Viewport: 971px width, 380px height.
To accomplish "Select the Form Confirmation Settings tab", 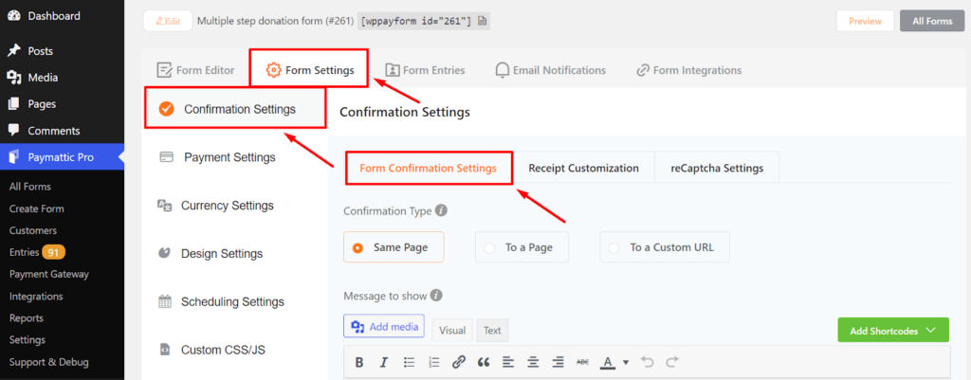I will tap(428, 168).
